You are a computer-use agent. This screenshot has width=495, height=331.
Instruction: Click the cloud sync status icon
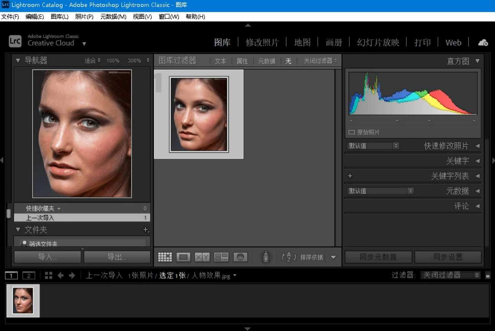483,43
